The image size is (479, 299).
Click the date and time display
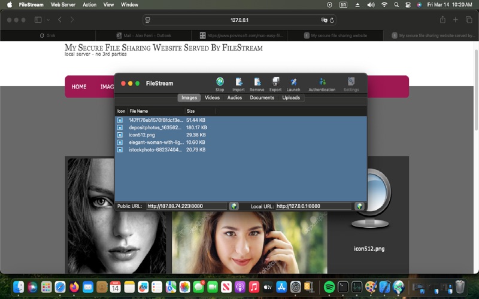[x=450, y=5]
